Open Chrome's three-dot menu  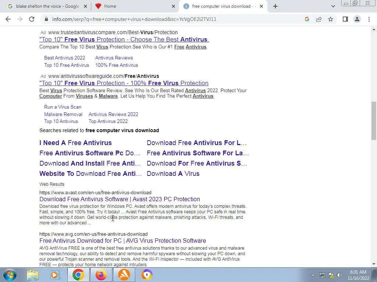[x=369, y=19]
